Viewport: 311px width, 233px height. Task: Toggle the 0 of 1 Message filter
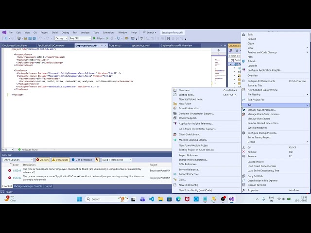pos(82,160)
